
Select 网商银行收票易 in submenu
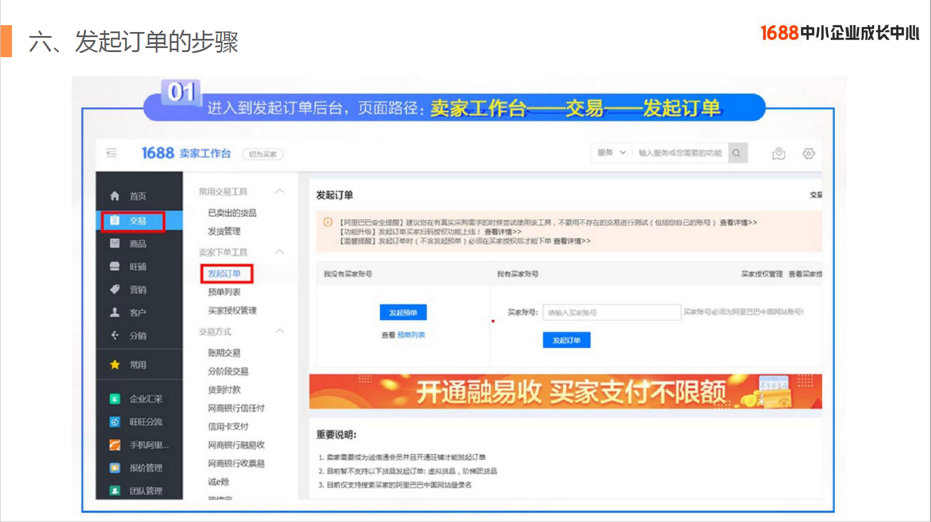(x=236, y=463)
